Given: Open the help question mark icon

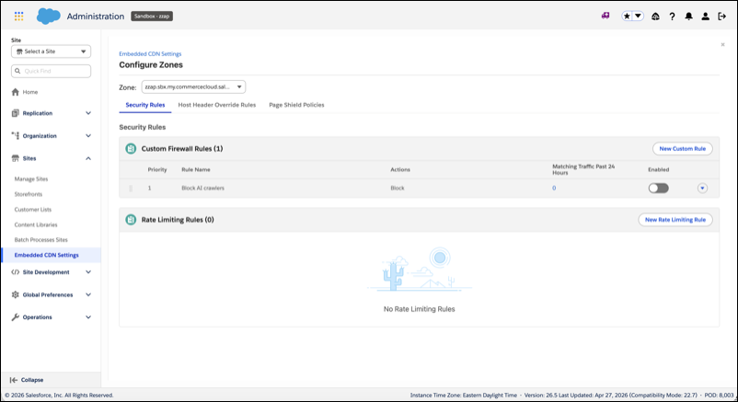Looking at the screenshot, I should click(x=672, y=17).
